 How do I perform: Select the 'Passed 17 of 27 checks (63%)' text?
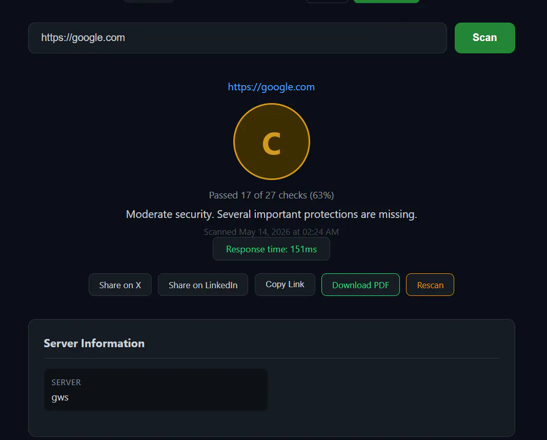(271, 195)
